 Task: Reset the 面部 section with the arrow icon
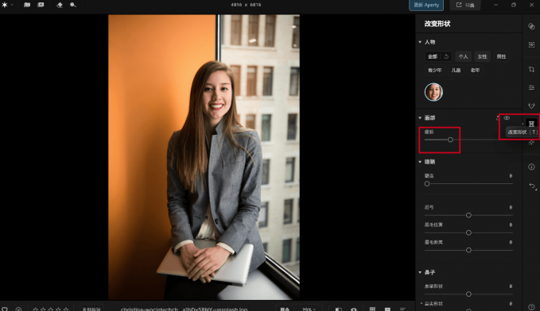[x=498, y=118]
